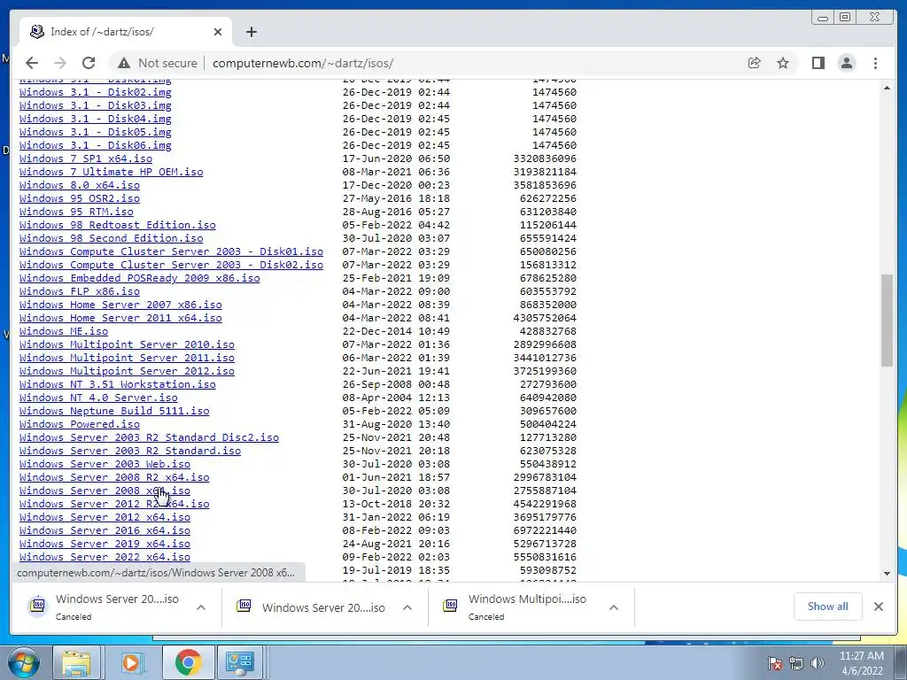Screen dimensions: 907x680
Task: Select the Index of /~dartz/isos/ tab
Action: [126, 32]
